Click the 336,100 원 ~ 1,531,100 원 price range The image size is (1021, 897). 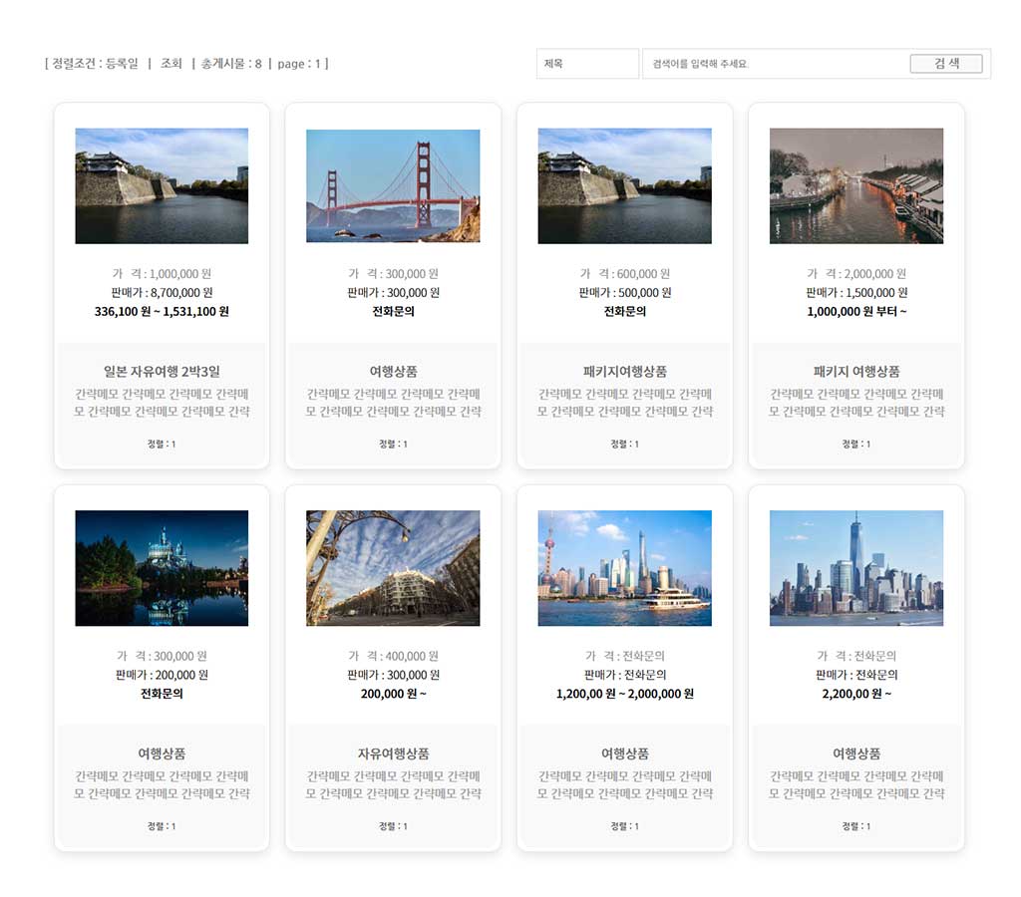coord(162,311)
